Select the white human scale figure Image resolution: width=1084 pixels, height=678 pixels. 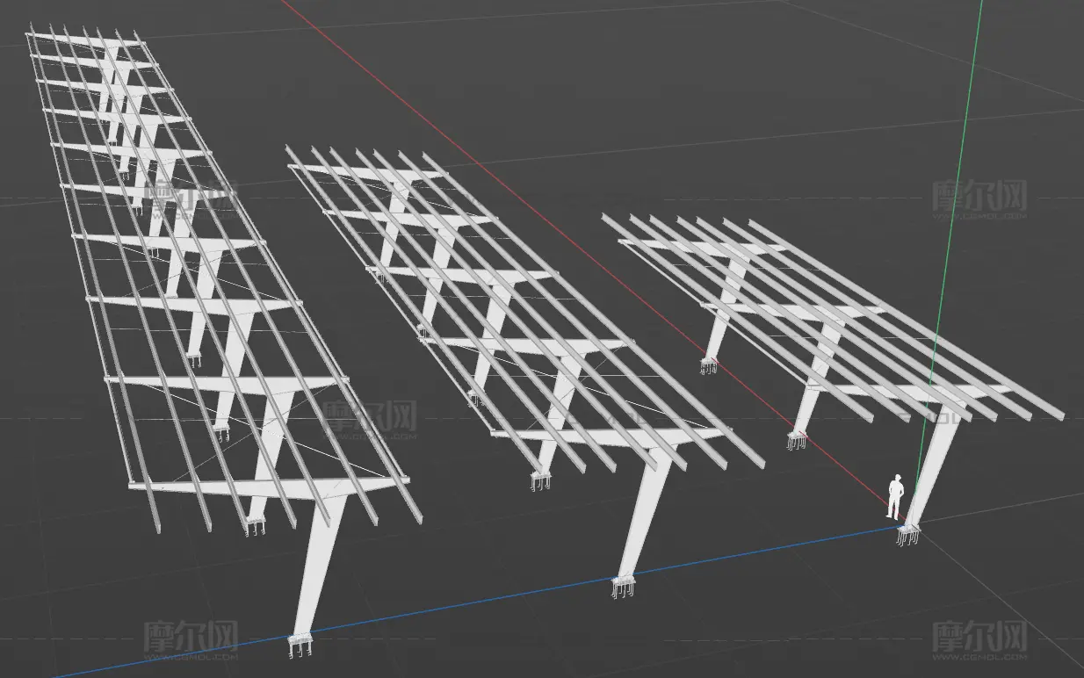[x=894, y=497]
